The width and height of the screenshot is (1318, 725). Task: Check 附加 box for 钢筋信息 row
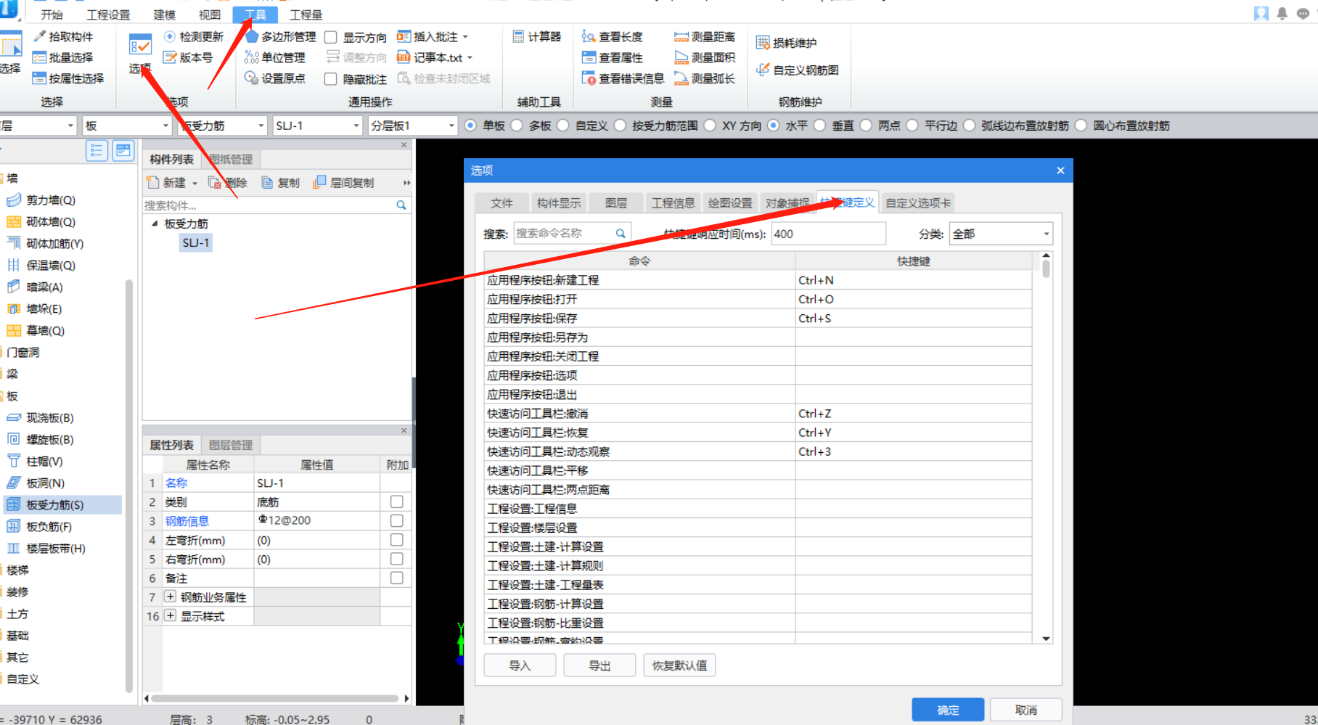coord(396,520)
